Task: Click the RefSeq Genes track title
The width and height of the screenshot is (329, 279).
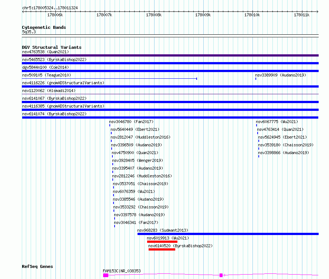Action: [37, 267]
